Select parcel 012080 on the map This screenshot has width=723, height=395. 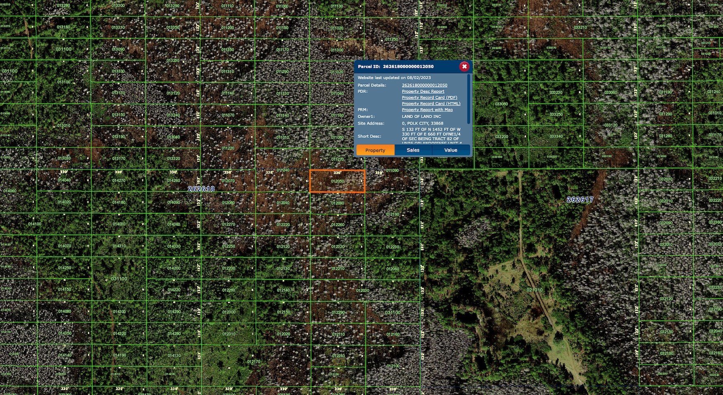click(228, 203)
